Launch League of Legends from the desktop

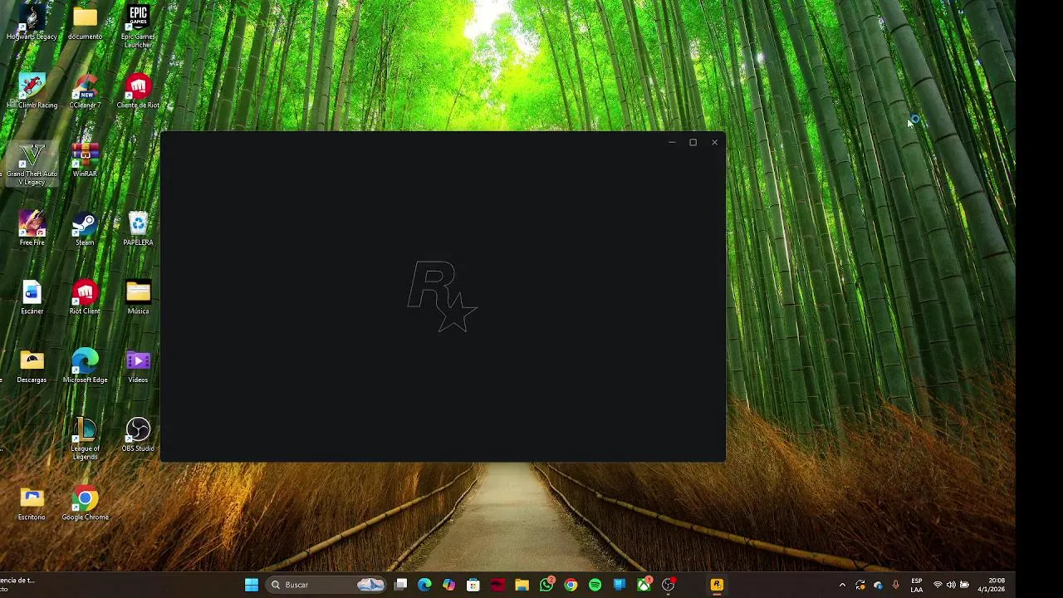pos(85,439)
